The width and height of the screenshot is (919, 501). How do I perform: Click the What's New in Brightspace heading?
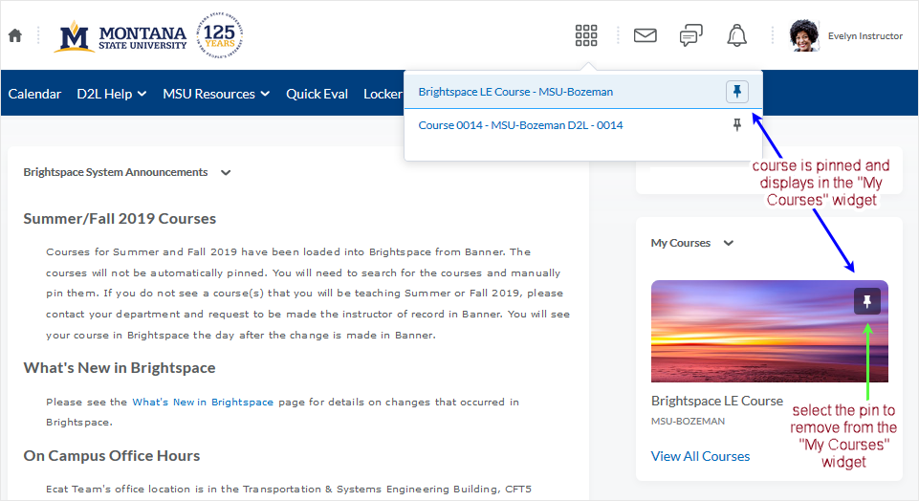click(x=120, y=368)
